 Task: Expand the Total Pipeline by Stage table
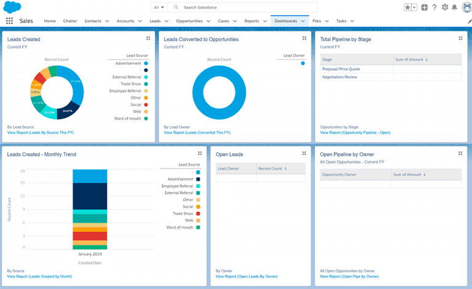pyautogui.click(x=460, y=38)
